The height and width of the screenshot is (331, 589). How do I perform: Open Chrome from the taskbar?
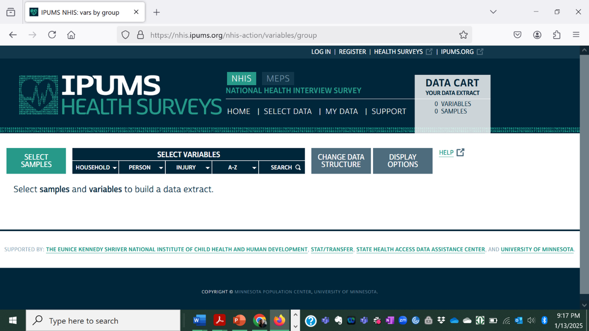pos(259,320)
